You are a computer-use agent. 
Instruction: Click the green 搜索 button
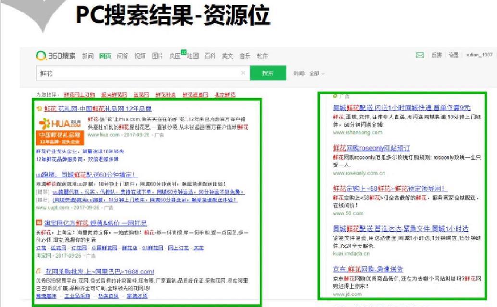click(268, 73)
